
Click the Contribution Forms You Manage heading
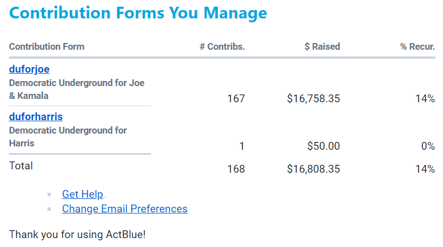138,13
